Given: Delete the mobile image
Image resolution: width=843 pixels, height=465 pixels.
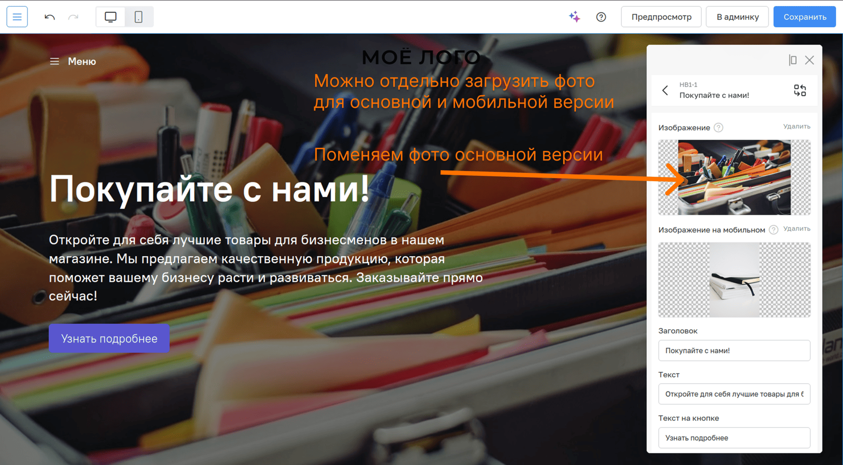Looking at the screenshot, I should click(796, 229).
